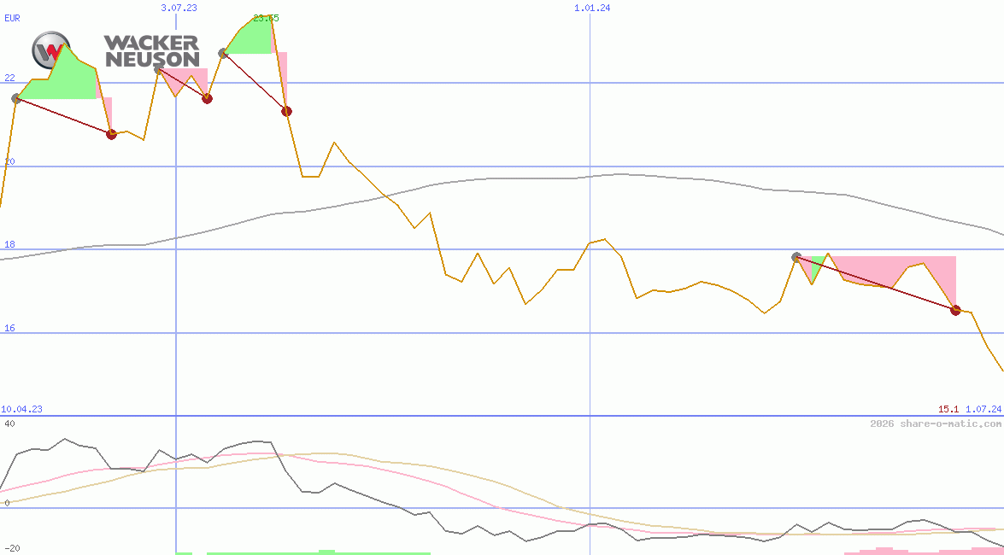Screen dimensions: 1004x555
Task: Click the 15.1 last price label
Action: click(x=948, y=409)
